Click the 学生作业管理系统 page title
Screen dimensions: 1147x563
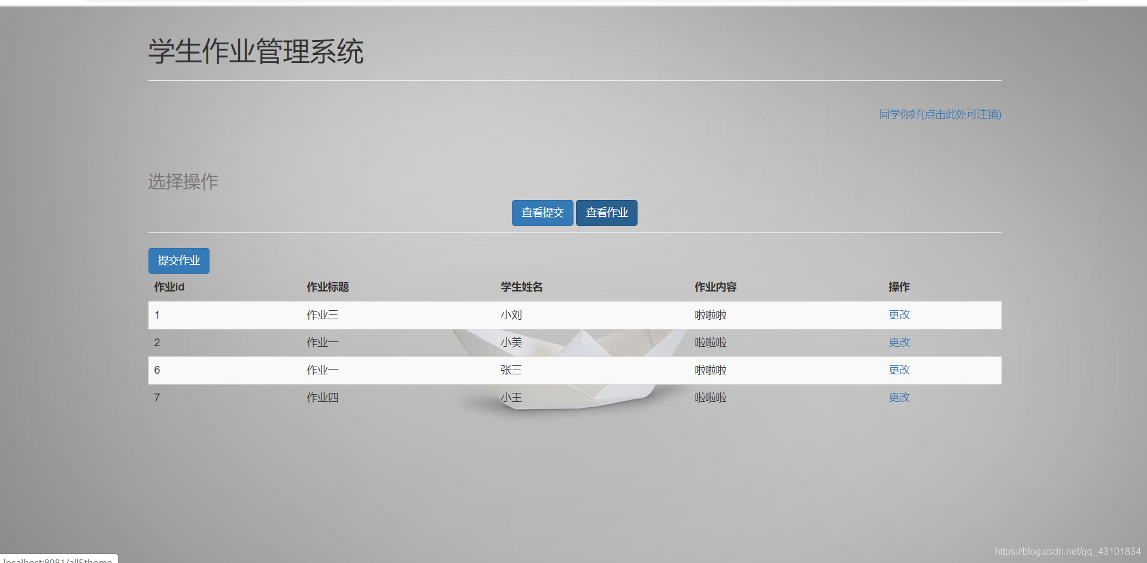click(256, 52)
